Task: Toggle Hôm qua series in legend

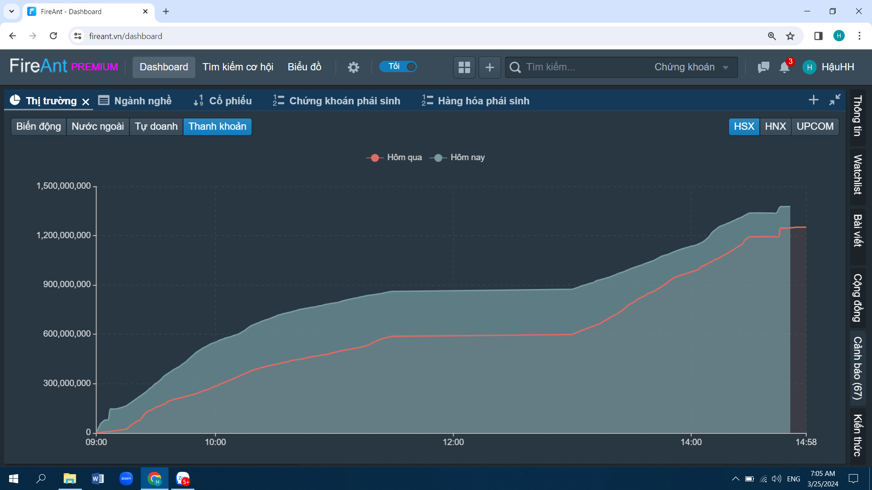Action: (394, 157)
